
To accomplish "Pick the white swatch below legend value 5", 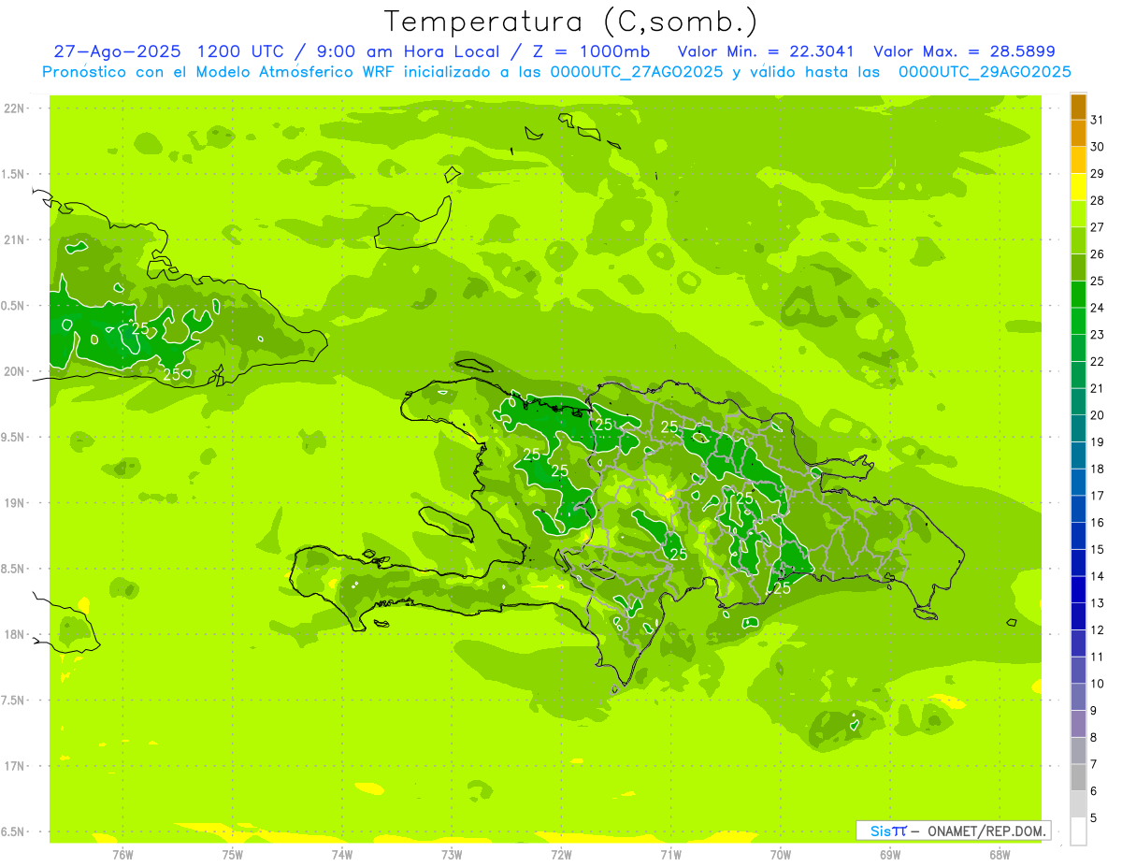I will tap(1078, 831).
